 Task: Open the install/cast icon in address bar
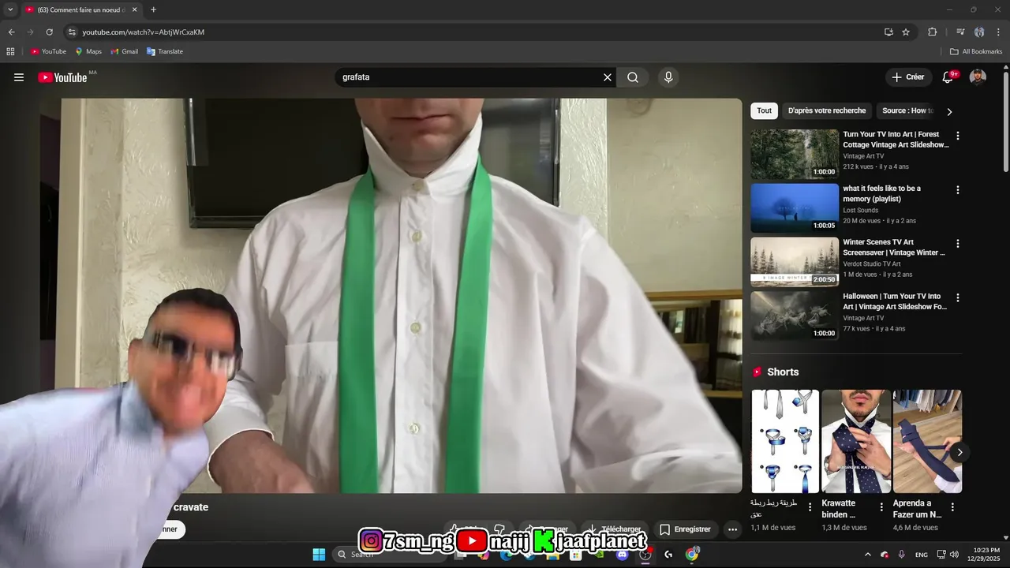click(x=888, y=32)
